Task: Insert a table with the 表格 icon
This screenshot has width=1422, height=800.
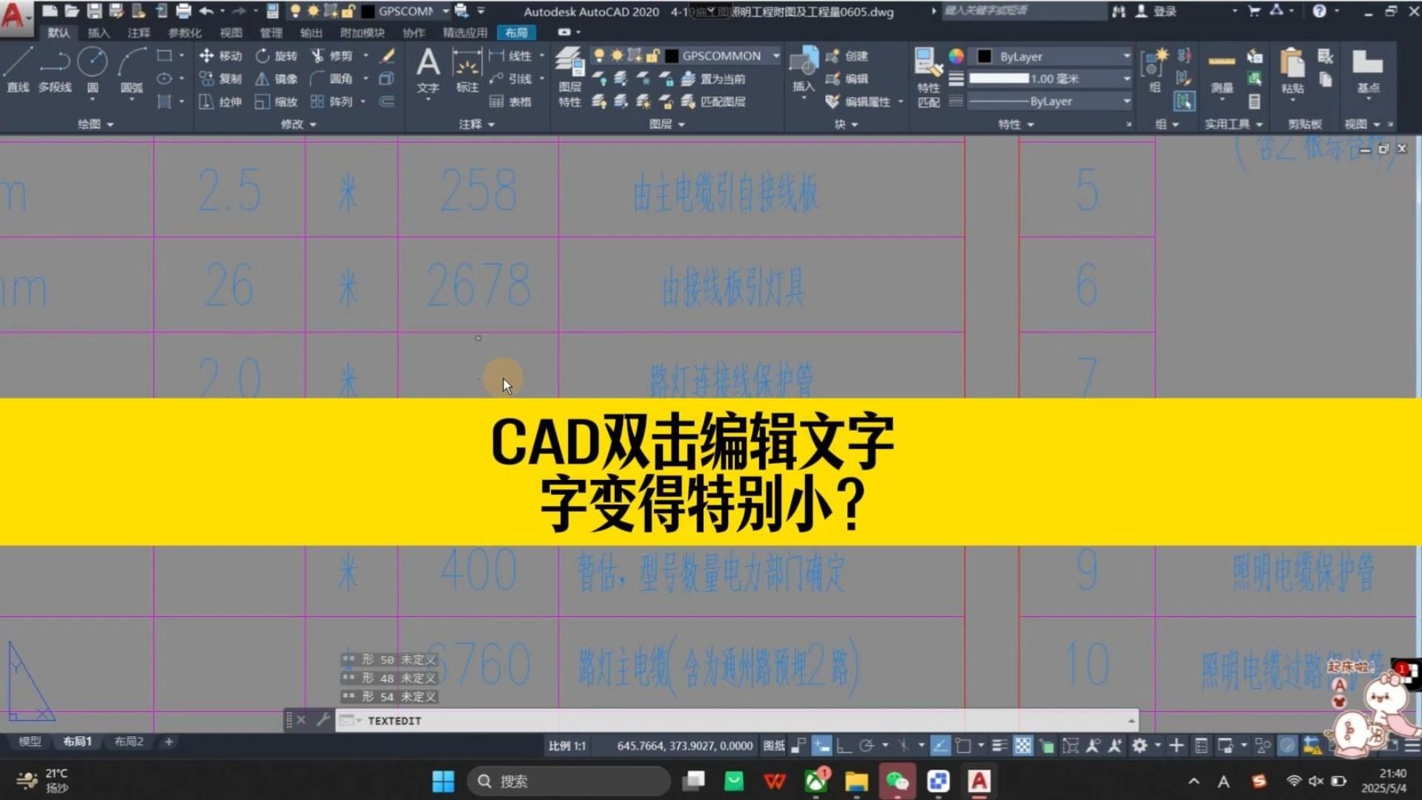Action: 514,101
